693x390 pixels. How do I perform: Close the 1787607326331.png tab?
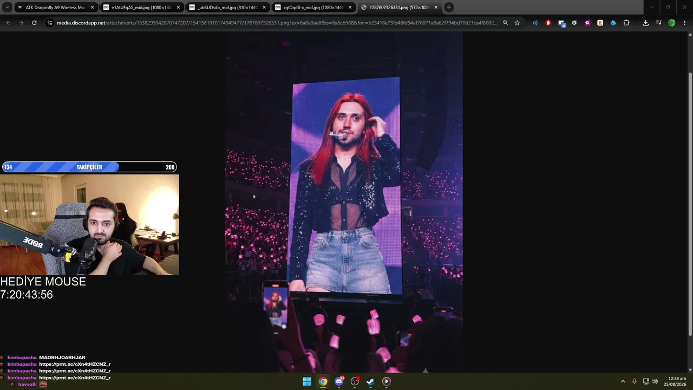[436, 8]
